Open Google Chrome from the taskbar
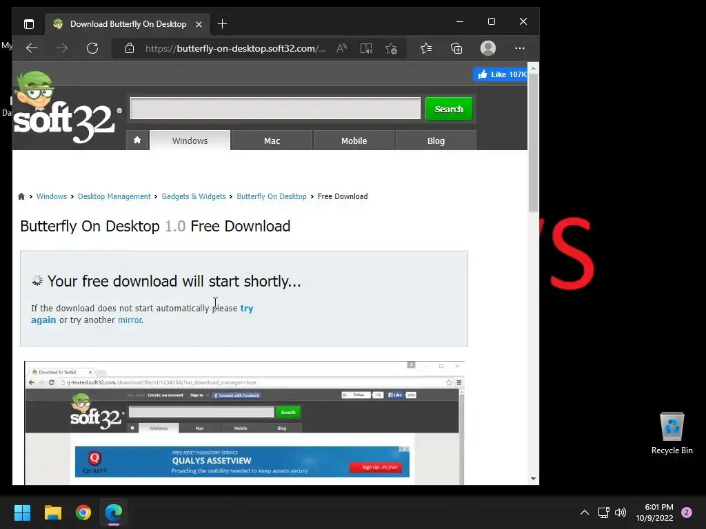Screen dimensions: 706x529 pyautogui.click(x=83, y=512)
